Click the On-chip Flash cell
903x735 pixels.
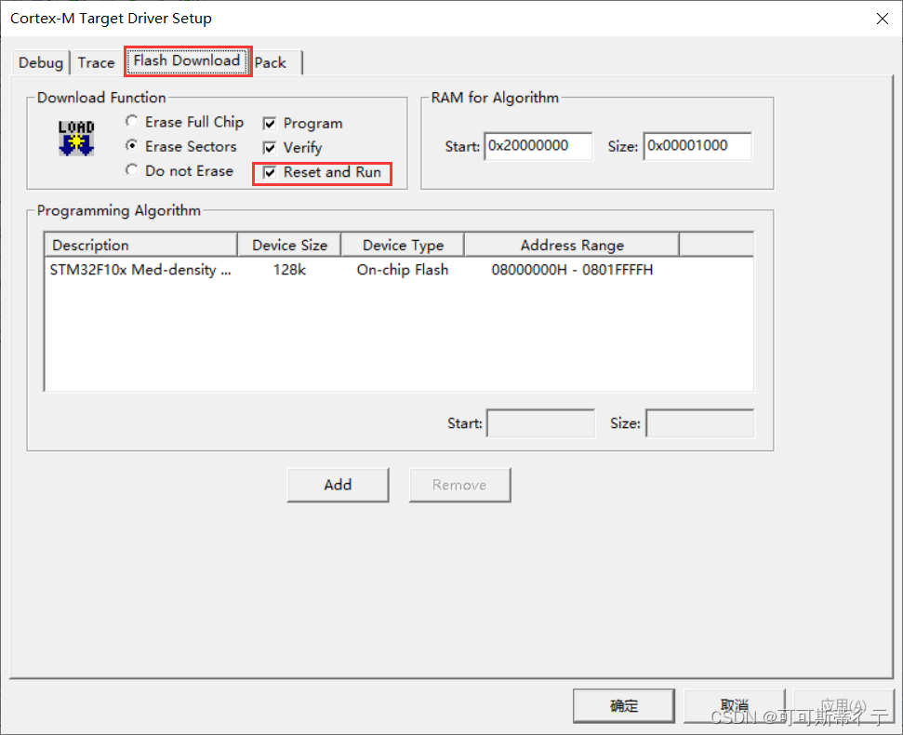(403, 270)
